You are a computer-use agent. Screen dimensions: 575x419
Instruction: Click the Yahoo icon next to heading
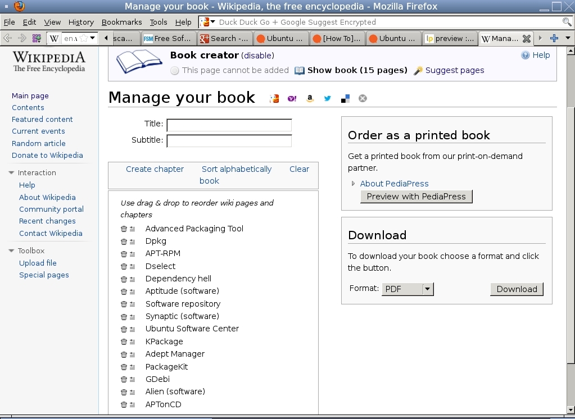[292, 98]
